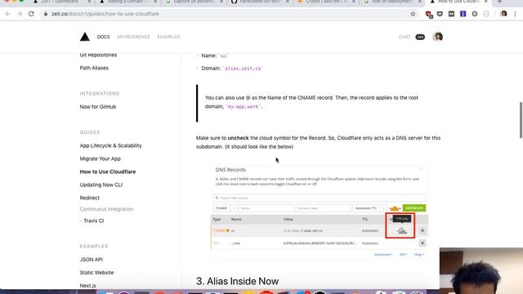The image size is (523, 294).
Task: Click the browser forward arrow
Action: point(20,14)
